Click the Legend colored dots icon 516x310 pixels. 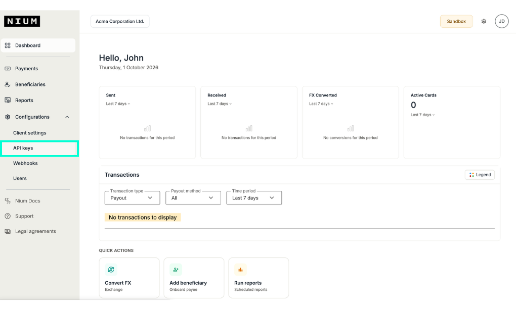(x=471, y=175)
